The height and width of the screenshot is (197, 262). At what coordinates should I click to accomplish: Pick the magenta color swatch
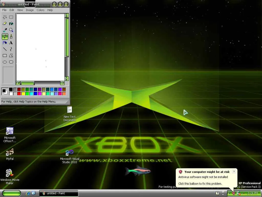click(x=40, y=93)
